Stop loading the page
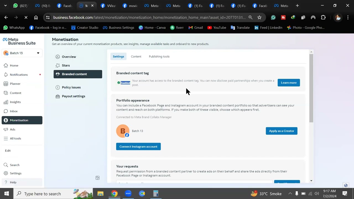354x199 pixels. [26, 17]
